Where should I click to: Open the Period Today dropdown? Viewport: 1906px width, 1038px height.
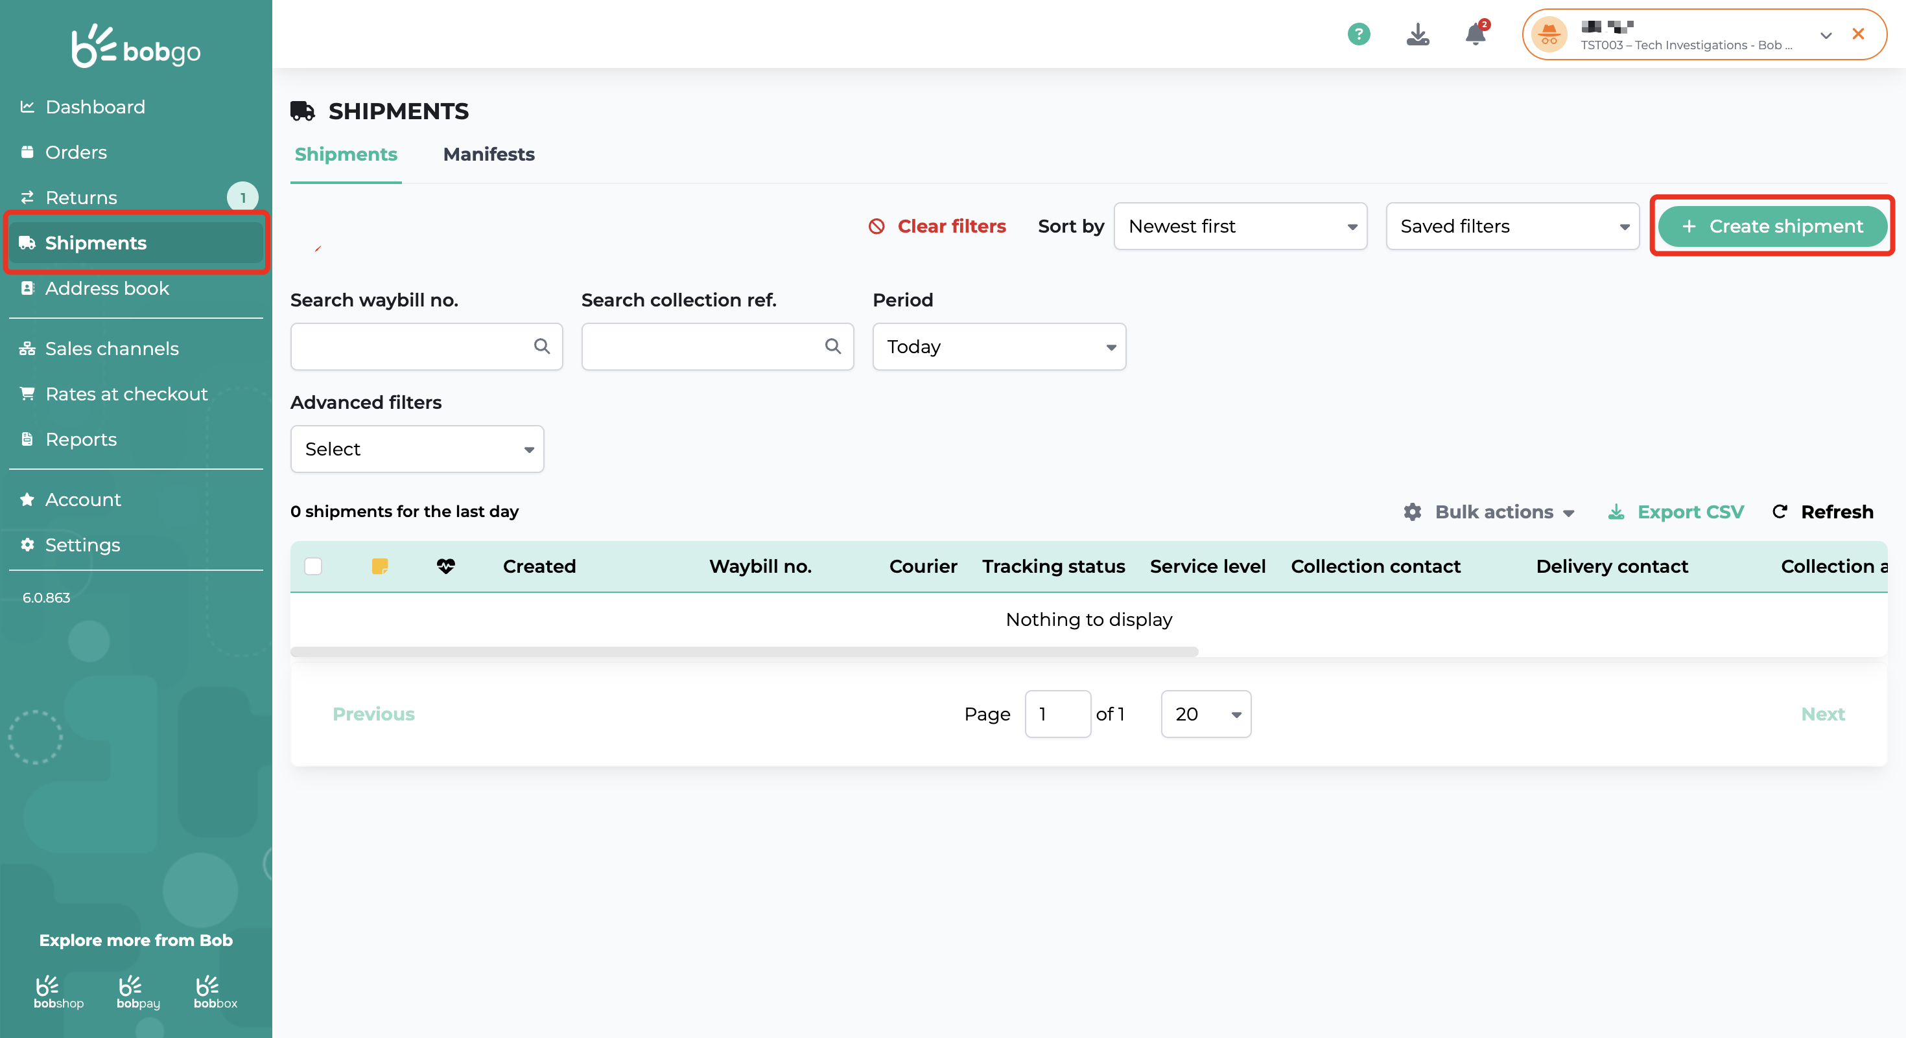(999, 347)
